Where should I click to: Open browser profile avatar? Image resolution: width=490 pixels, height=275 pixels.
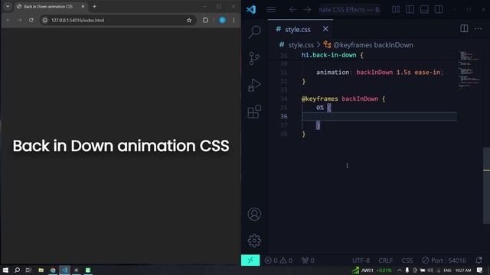222,20
